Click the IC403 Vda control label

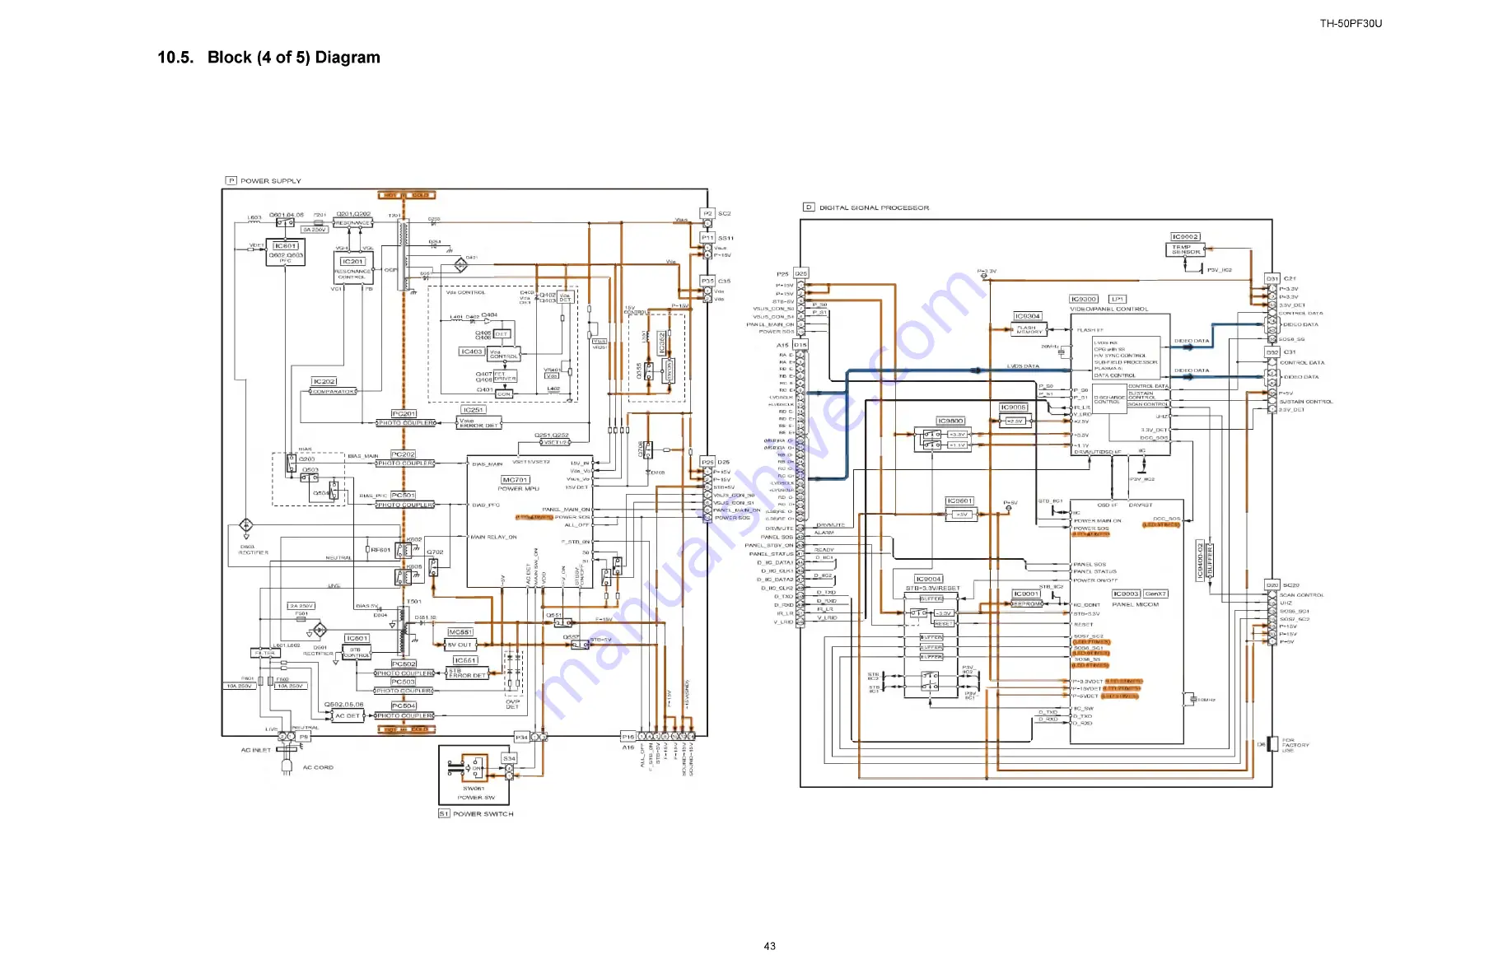[x=471, y=352]
